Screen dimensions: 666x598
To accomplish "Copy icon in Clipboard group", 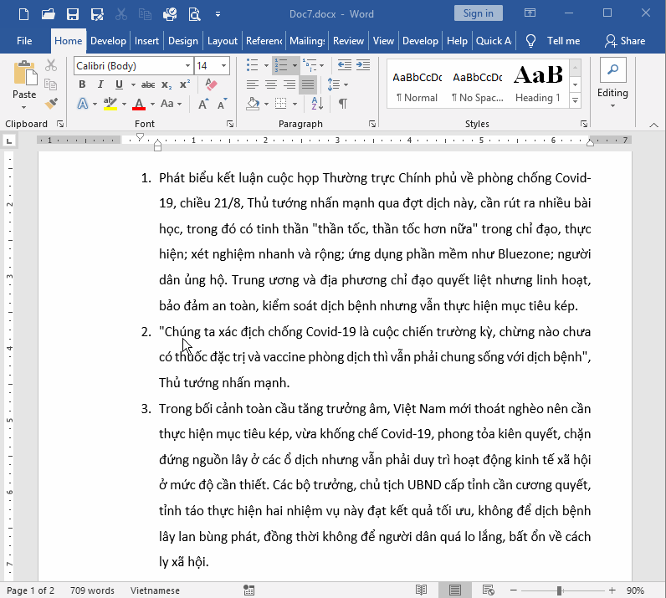I will coord(50,84).
